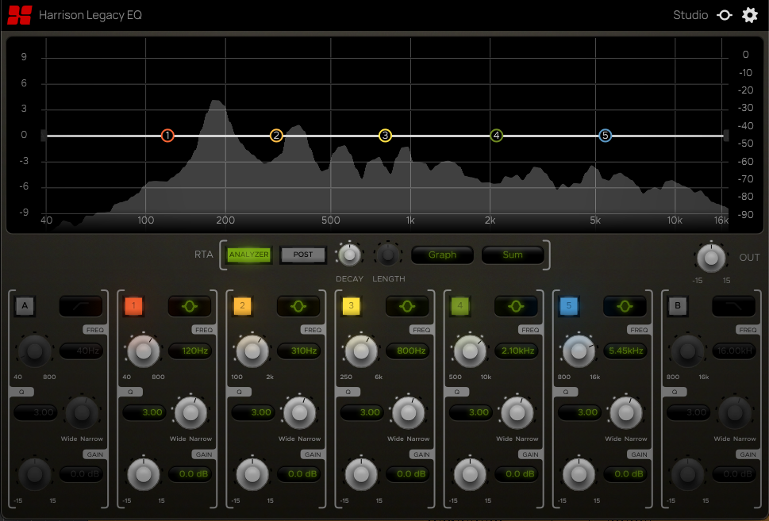
Task: Click band 3 Q Wide/Narrow knob
Action: point(409,412)
